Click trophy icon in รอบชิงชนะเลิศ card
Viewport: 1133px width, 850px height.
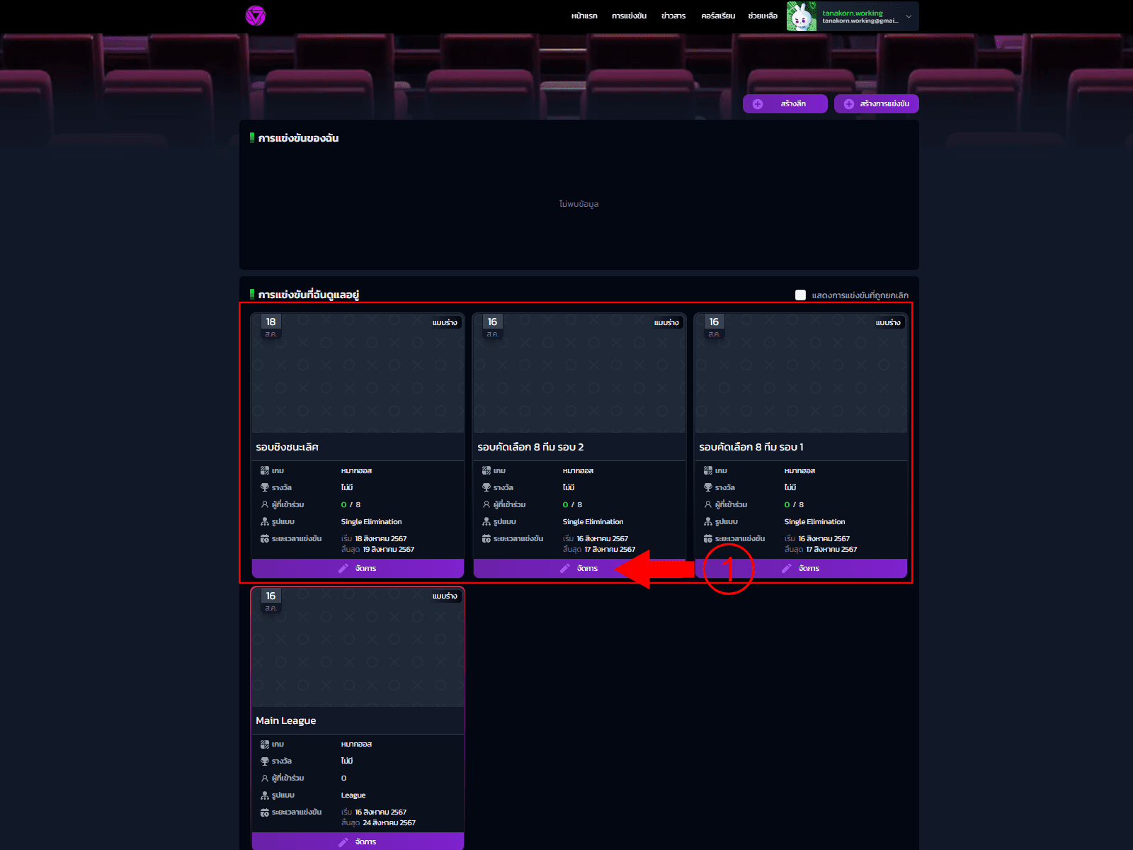[x=265, y=487]
